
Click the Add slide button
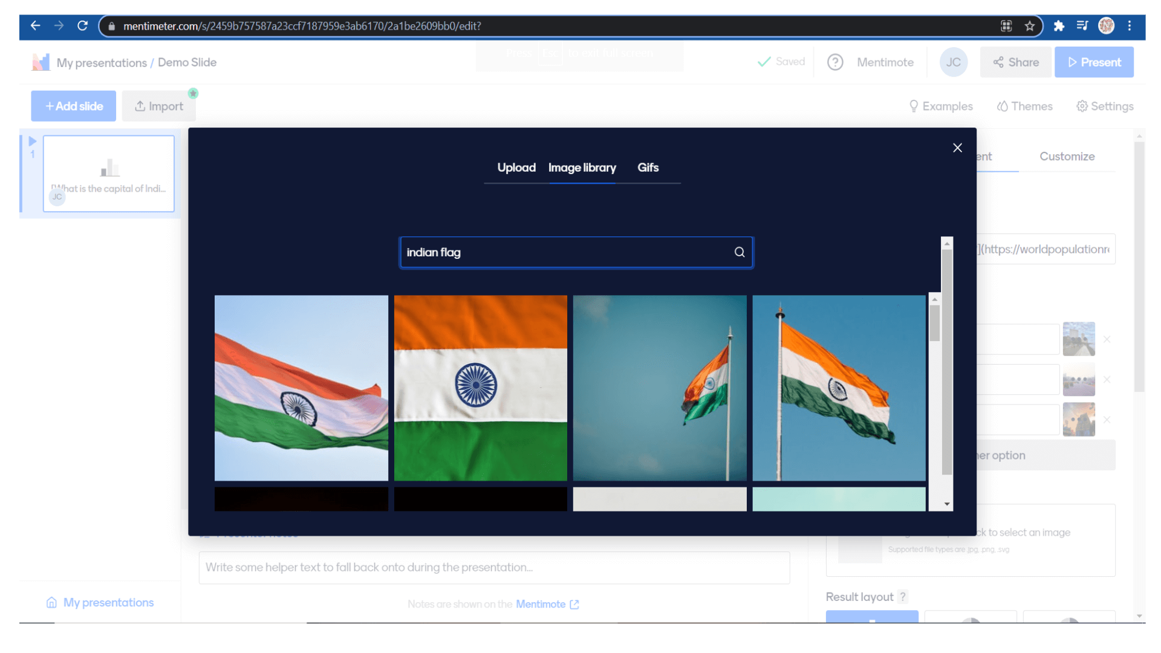click(x=74, y=106)
